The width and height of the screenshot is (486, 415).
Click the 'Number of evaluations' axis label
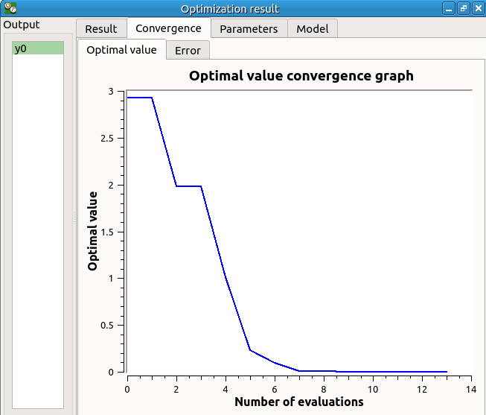point(299,402)
